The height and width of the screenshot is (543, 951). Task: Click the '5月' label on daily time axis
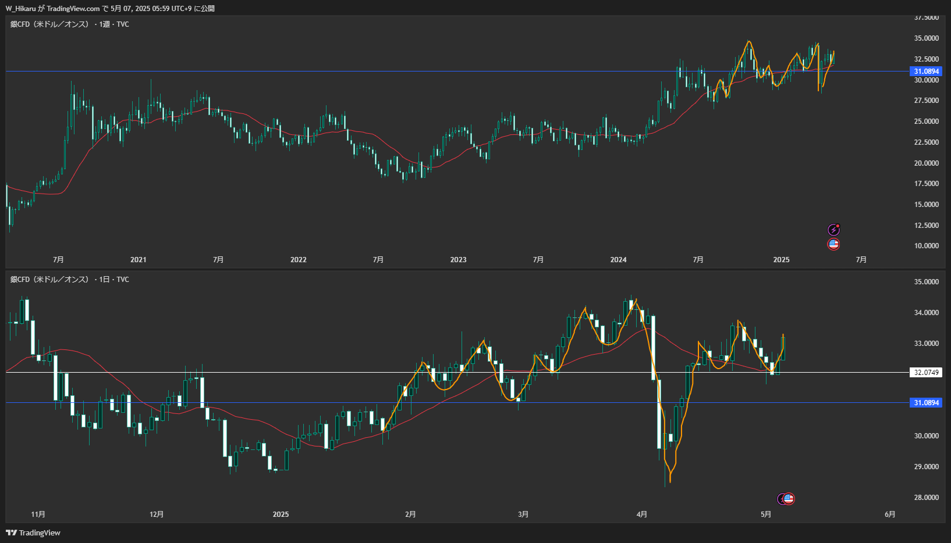[767, 515]
